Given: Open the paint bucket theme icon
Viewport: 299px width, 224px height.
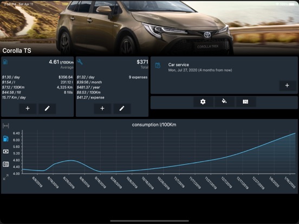Looking at the screenshot, I should coord(224,101).
